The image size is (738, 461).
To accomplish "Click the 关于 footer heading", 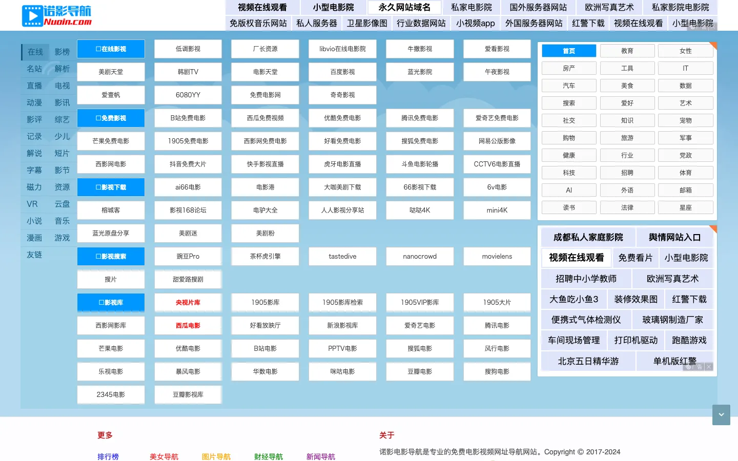I will (387, 435).
